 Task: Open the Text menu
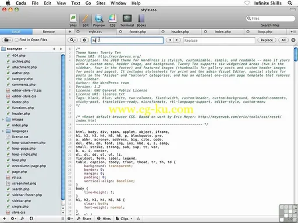pos(76,3)
